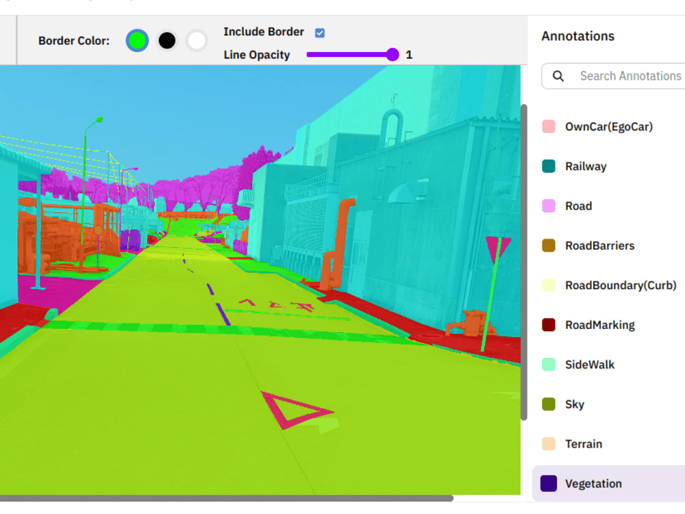The width and height of the screenshot is (685, 514).
Task: Click the Line Opacity slider handle
Action: [393, 55]
